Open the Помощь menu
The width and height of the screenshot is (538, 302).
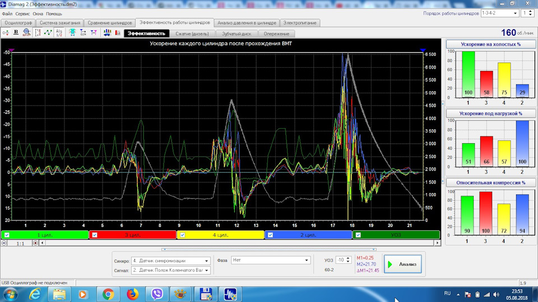click(54, 14)
